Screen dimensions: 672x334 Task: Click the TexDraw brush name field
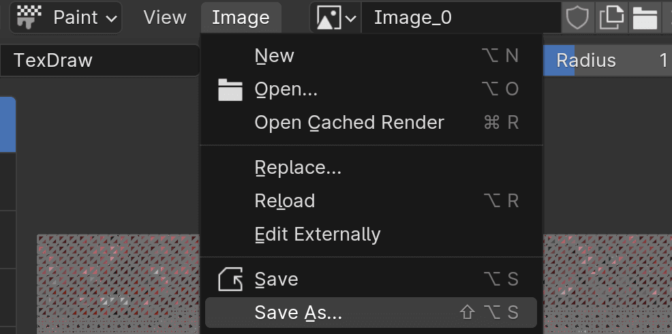point(100,61)
